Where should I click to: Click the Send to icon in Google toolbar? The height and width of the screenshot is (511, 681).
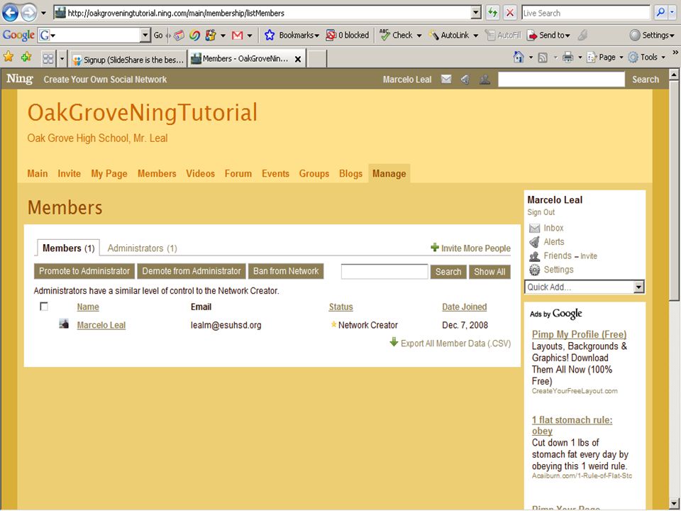tap(532, 35)
